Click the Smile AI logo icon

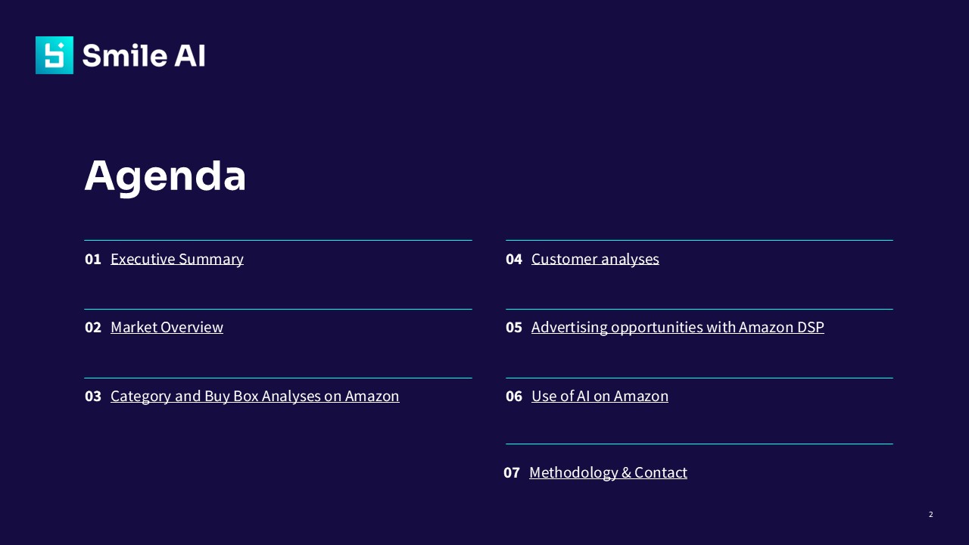point(55,55)
